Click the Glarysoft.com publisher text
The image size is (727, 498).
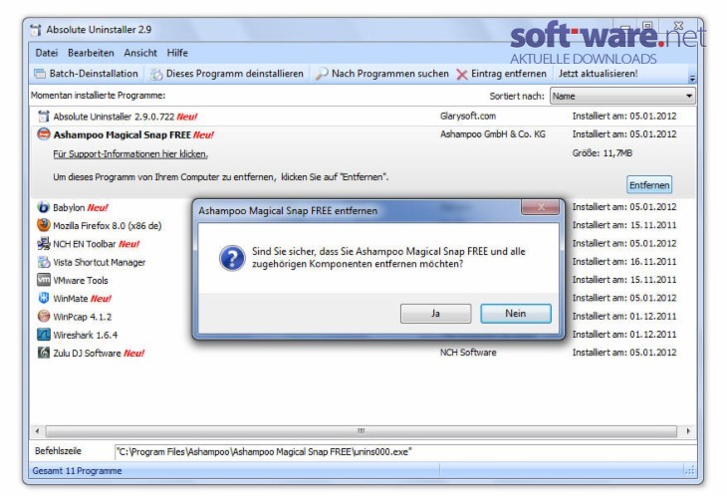click(x=468, y=116)
